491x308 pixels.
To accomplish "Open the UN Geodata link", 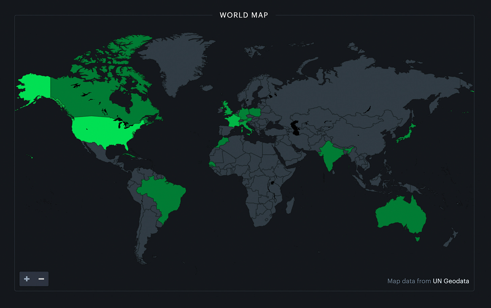I will [x=451, y=281].
